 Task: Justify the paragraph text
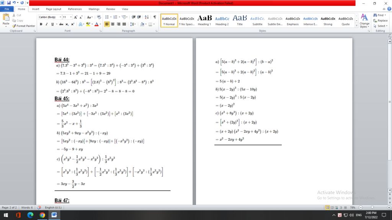[124, 24]
